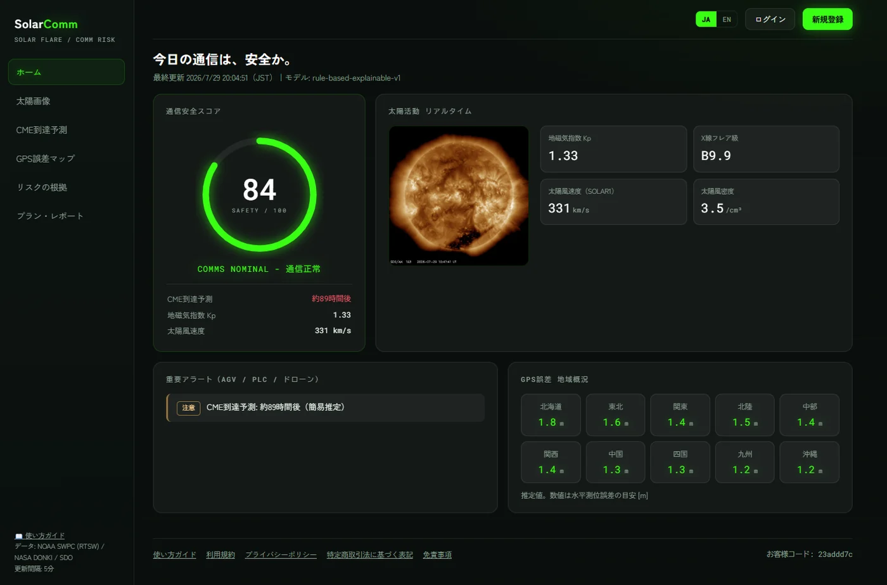Open the 免責事項 footer link
Screen dimensions: 887x585
(x=437, y=555)
